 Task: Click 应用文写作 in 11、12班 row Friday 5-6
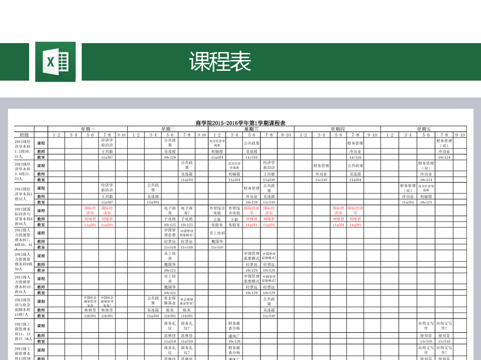click(426, 325)
